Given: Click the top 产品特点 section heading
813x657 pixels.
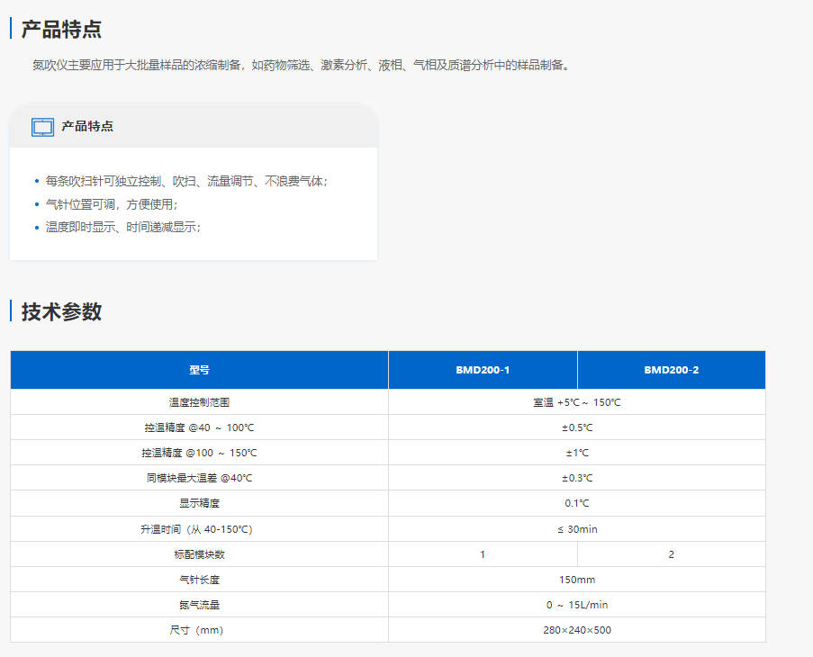Looking at the screenshot, I should pyautogui.click(x=61, y=29).
